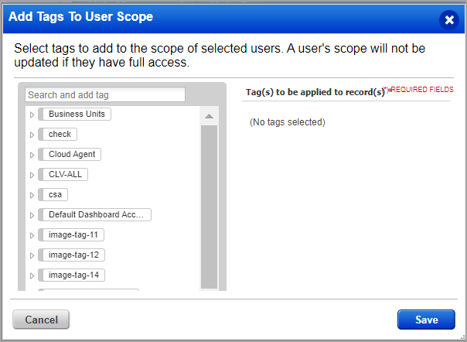Expand the Cloud Agent tag
This screenshot has width=467, height=342.
point(32,155)
